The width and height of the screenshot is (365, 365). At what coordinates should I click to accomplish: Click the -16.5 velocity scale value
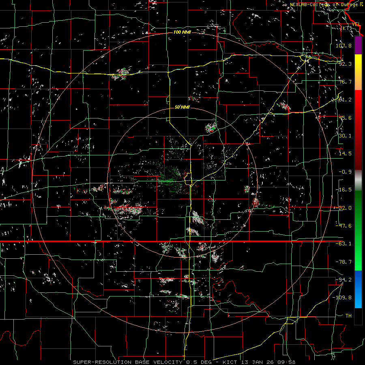pos(344,190)
